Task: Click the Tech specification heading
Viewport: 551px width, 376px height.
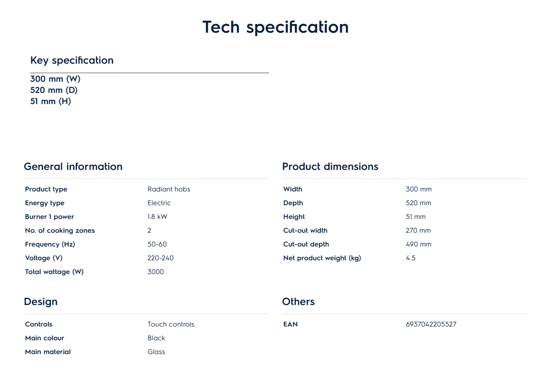Action: pos(275,27)
